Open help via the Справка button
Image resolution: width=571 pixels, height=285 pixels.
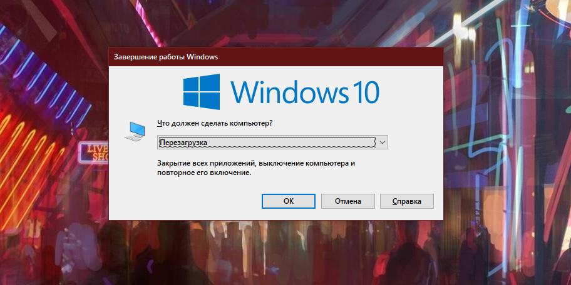click(x=407, y=201)
